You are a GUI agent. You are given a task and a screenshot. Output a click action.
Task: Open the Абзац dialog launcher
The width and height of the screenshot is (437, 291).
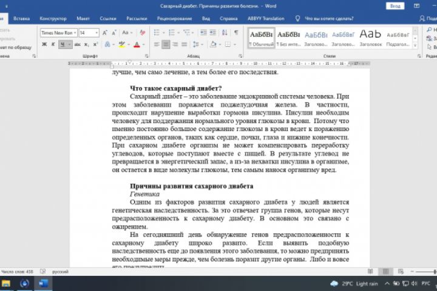click(x=240, y=56)
